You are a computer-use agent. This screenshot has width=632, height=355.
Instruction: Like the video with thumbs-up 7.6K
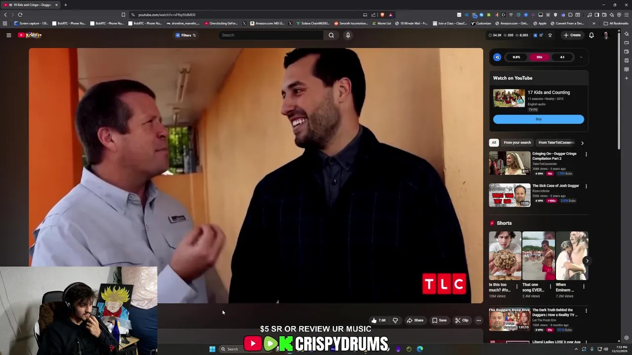click(x=379, y=320)
